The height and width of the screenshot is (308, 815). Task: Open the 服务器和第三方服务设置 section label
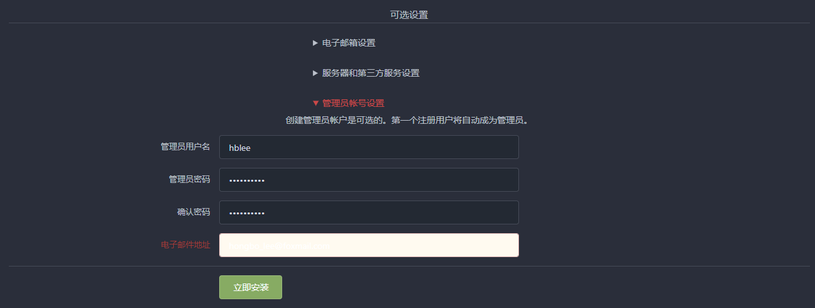(x=370, y=74)
